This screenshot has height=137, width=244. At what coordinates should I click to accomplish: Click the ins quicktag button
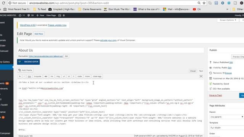(52, 76)
